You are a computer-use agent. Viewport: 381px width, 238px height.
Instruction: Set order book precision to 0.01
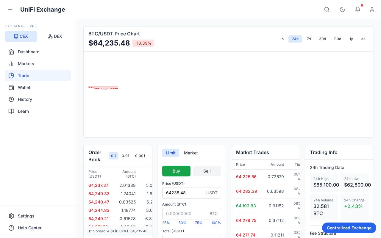[126, 156]
